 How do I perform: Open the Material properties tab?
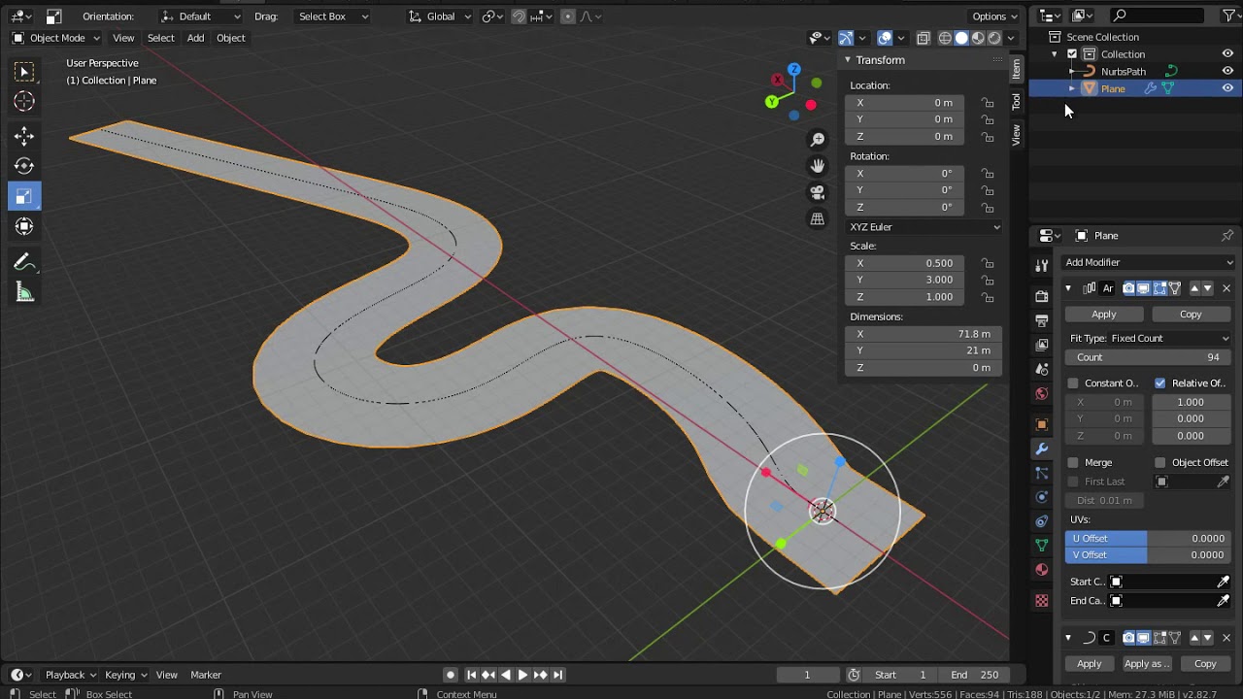pyautogui.click(x=1042, y=570)
